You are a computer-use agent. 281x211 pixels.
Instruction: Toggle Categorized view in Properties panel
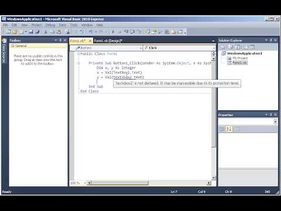tap(222, 129)
